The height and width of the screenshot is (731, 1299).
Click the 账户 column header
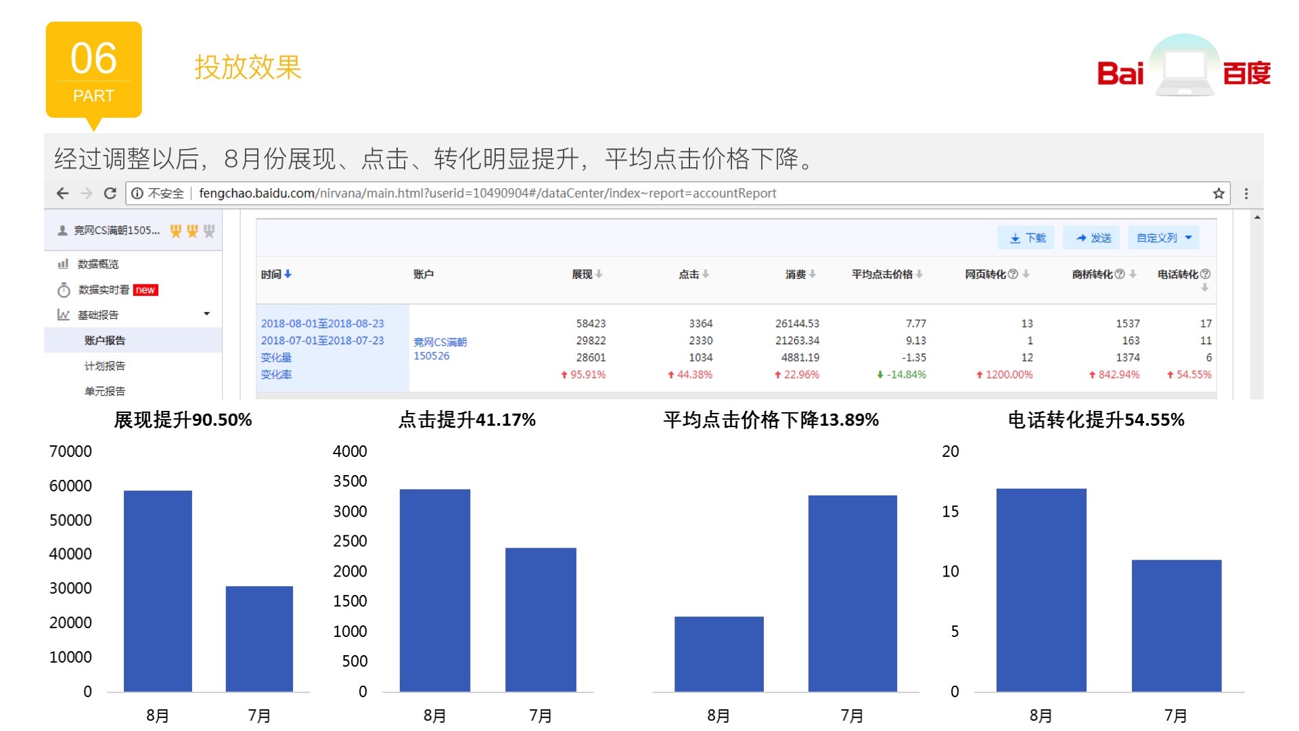pyautogui.click(x=424, y=274)
